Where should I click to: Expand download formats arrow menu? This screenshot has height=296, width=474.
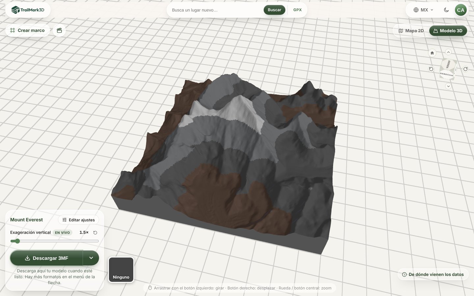coord(91,258)
